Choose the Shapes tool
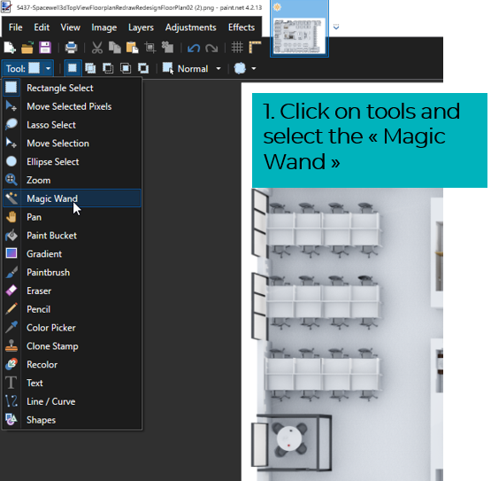Screen dimensions: 491x481 click(x=72, y=420)
